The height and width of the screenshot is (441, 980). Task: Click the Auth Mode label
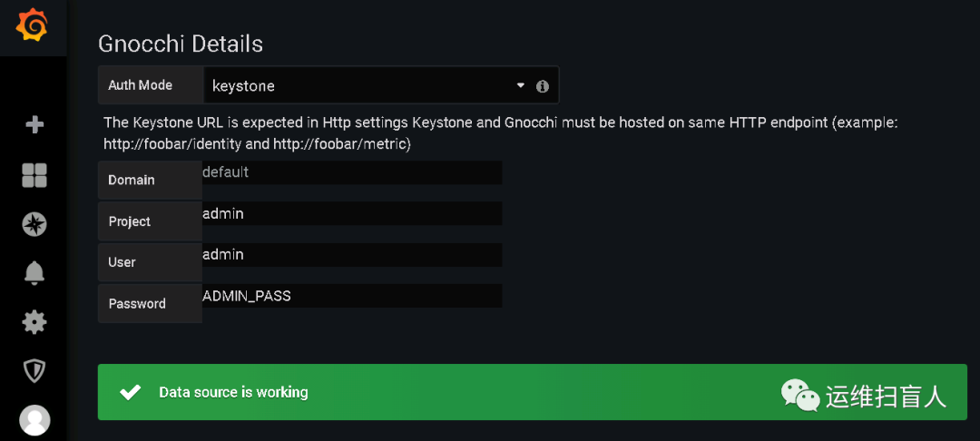tap(141, 85)
